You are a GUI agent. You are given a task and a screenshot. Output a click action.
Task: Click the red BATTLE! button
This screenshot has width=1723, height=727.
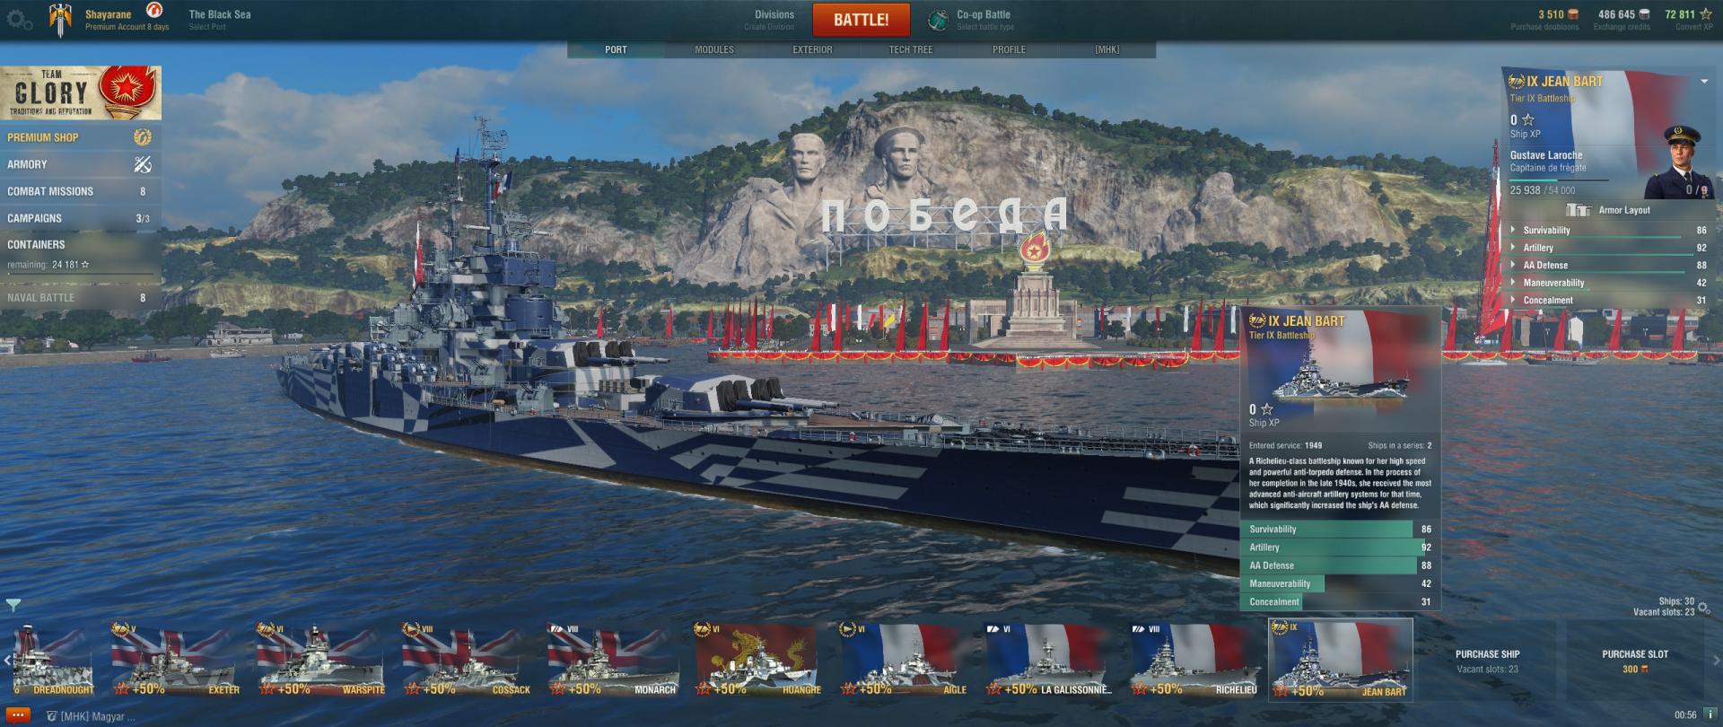tap(861, 20)
